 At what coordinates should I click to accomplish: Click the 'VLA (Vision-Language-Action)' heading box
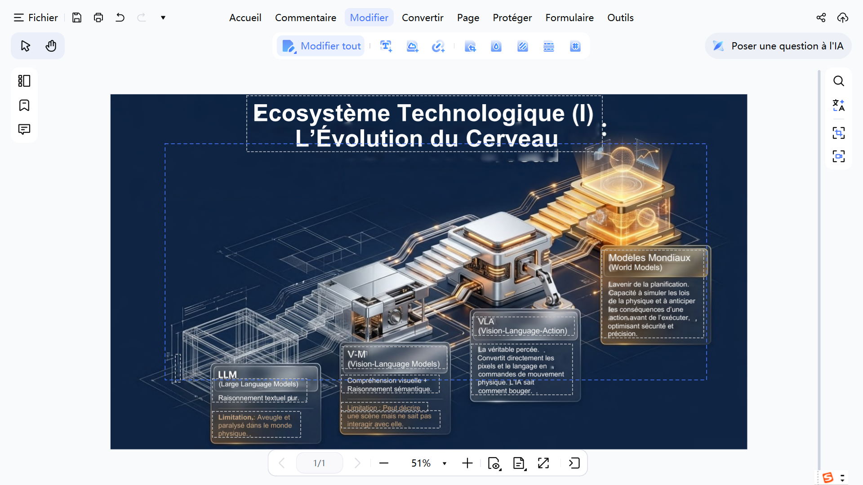pos(523,326)
